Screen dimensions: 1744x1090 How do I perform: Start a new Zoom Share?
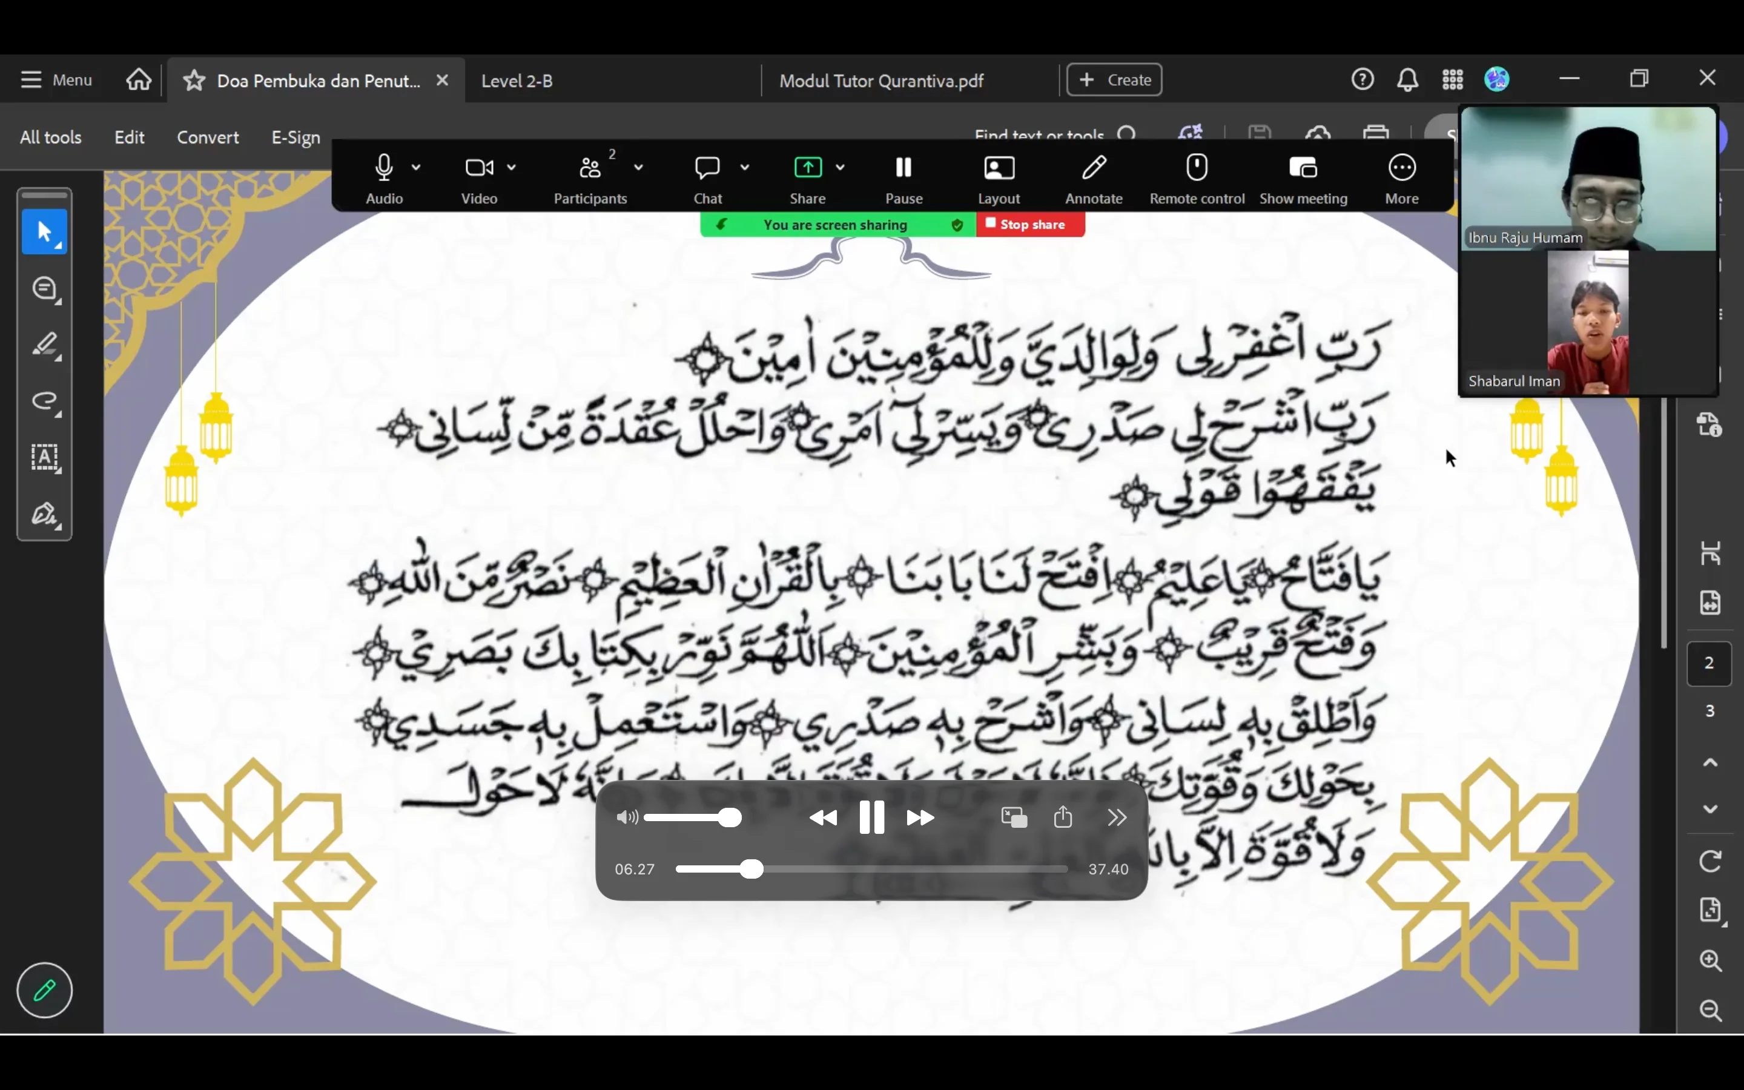[807, 179]
